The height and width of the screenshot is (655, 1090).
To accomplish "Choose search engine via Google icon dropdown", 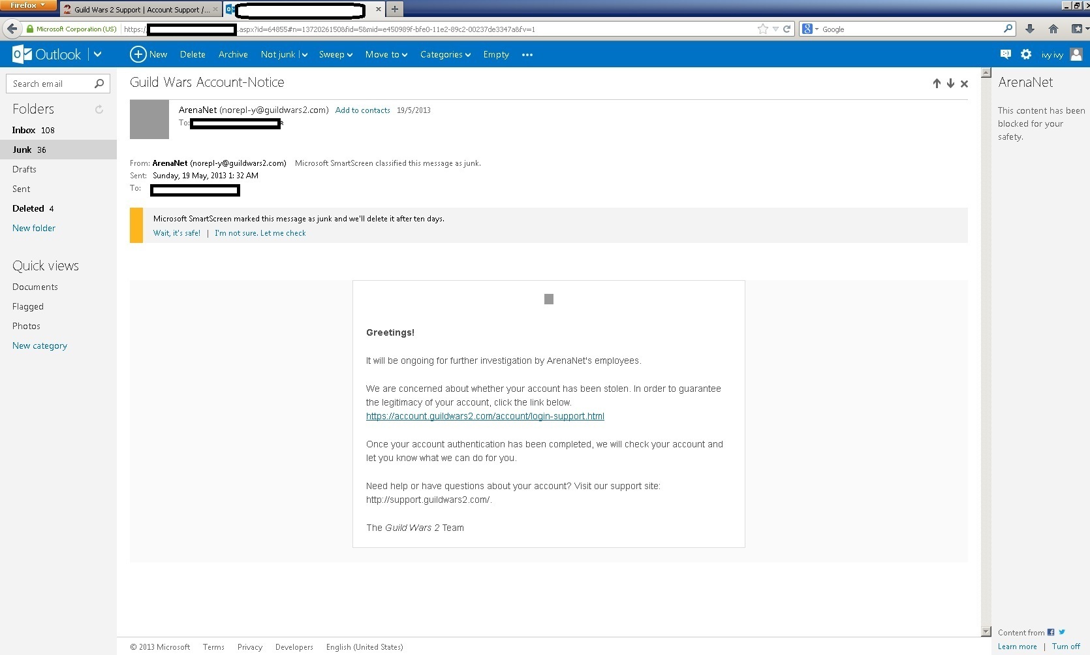I will (x=810, y=29).
